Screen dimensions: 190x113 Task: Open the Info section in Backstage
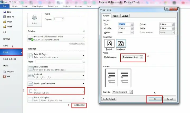5,32
